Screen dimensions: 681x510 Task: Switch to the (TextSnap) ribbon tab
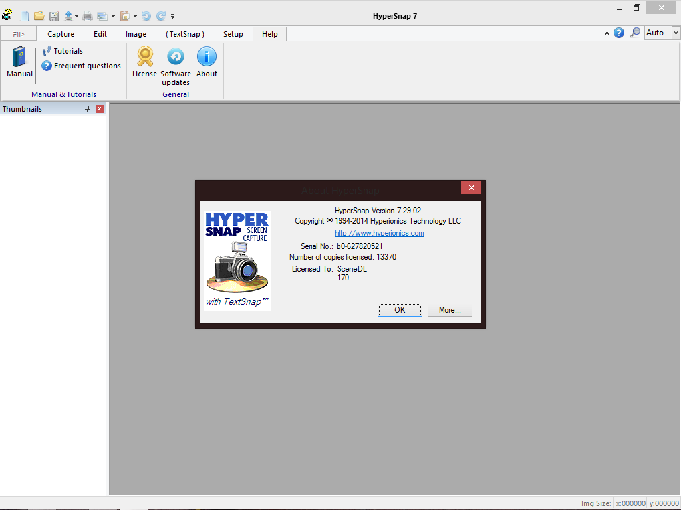click(x=185, y=34)
